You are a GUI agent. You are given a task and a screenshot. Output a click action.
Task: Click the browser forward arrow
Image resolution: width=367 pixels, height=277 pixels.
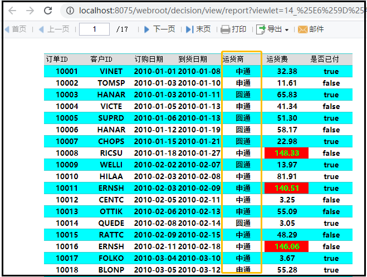pos(30,11)
